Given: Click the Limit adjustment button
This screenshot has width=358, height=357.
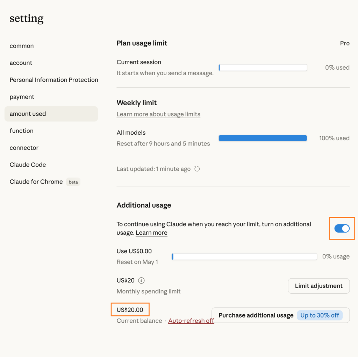Looking at the screenshot, I should [318, 286].
